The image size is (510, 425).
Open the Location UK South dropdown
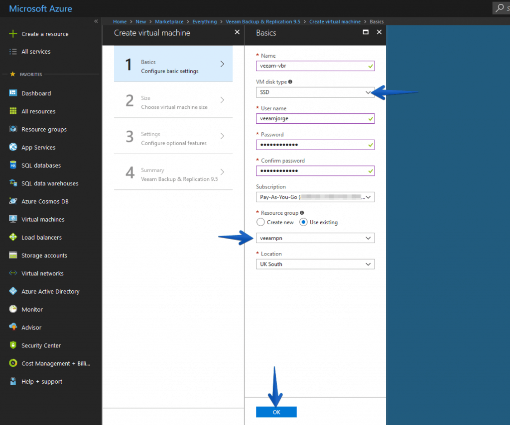315,264
